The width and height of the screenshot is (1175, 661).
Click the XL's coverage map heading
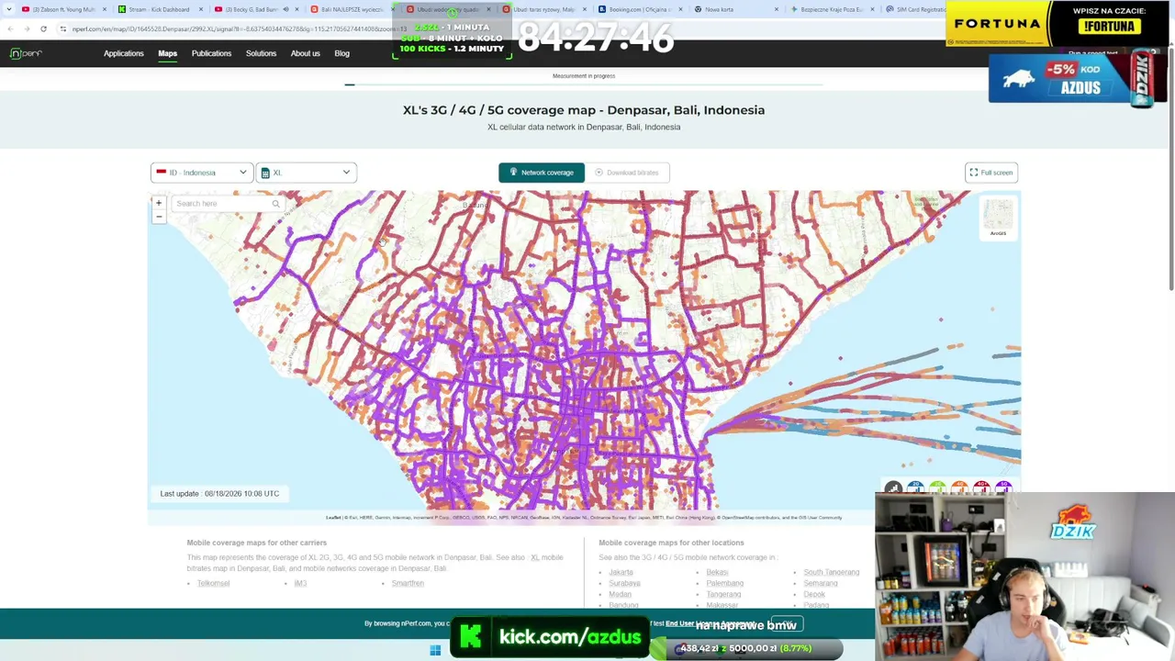(584, 110)
